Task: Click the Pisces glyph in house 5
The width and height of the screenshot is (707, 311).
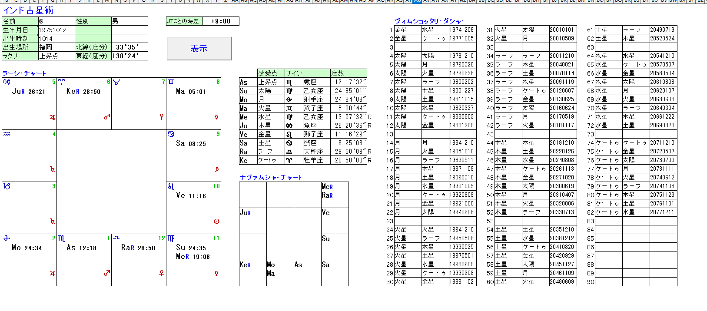Action: coord(7,82)
